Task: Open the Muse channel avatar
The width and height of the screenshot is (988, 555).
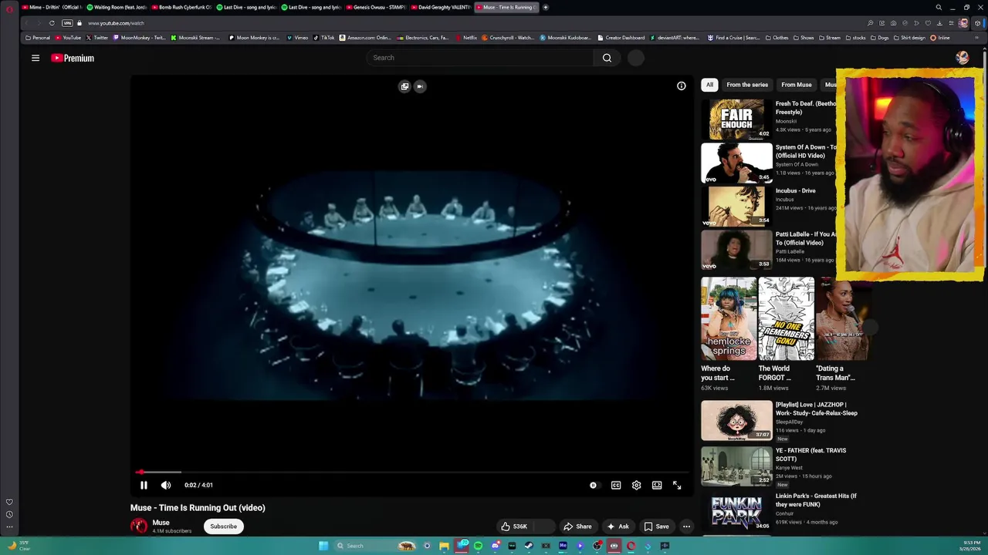Action: 139,526
